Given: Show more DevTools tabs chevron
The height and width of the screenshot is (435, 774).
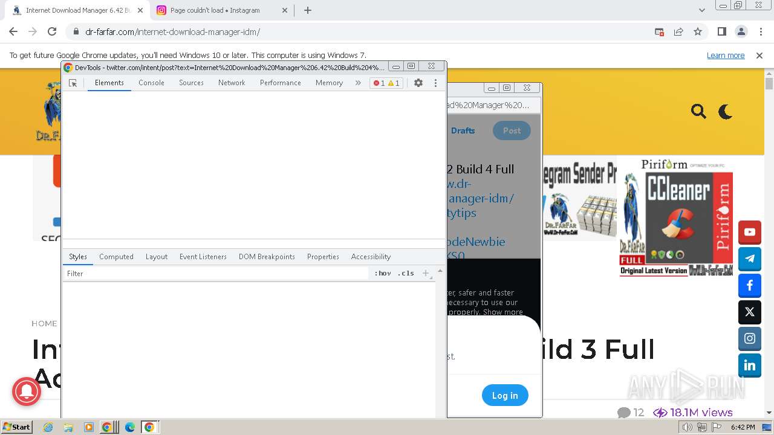Looking at the screenshot, I should [x=358, y=83].
